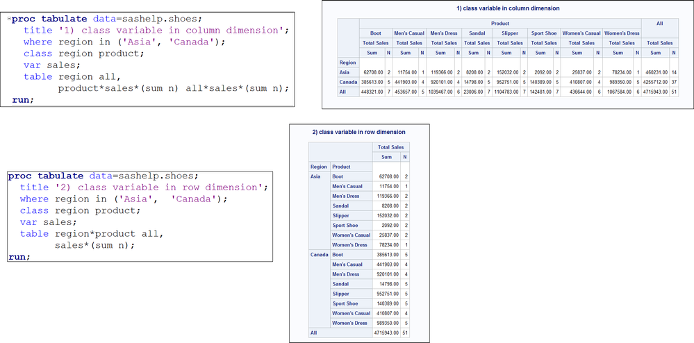
Task: Click the 'Canada' row header in first table
Action: (348, 82)
